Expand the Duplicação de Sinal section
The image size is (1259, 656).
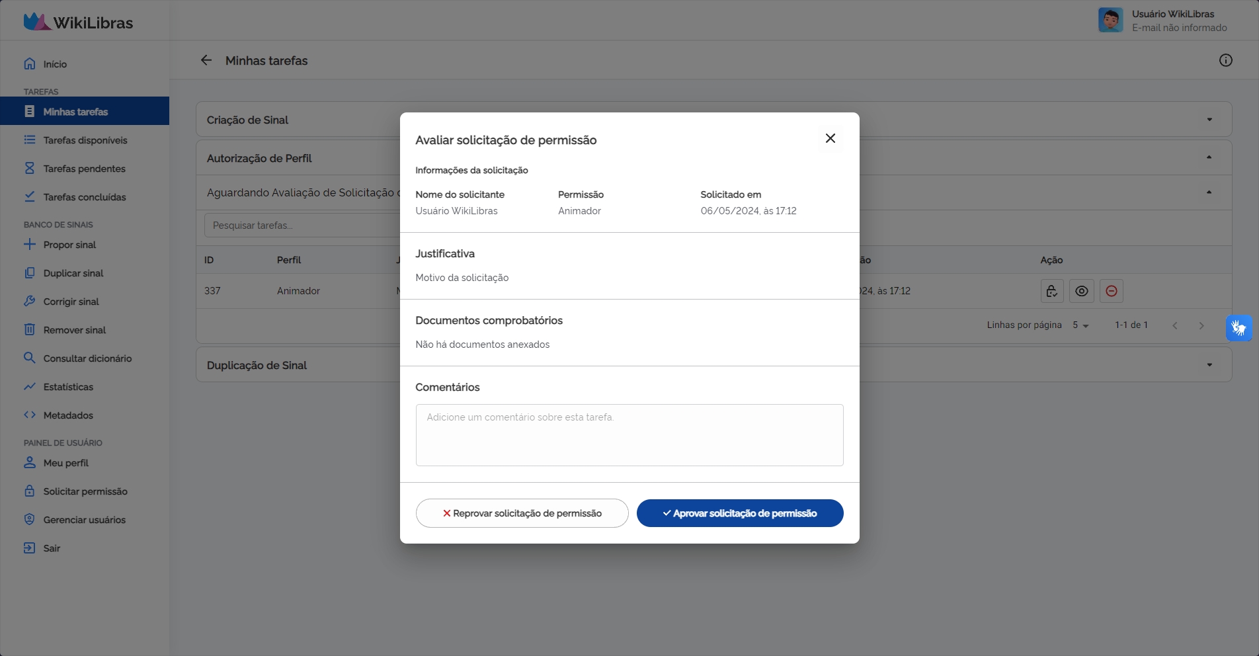click(1209, 365)
